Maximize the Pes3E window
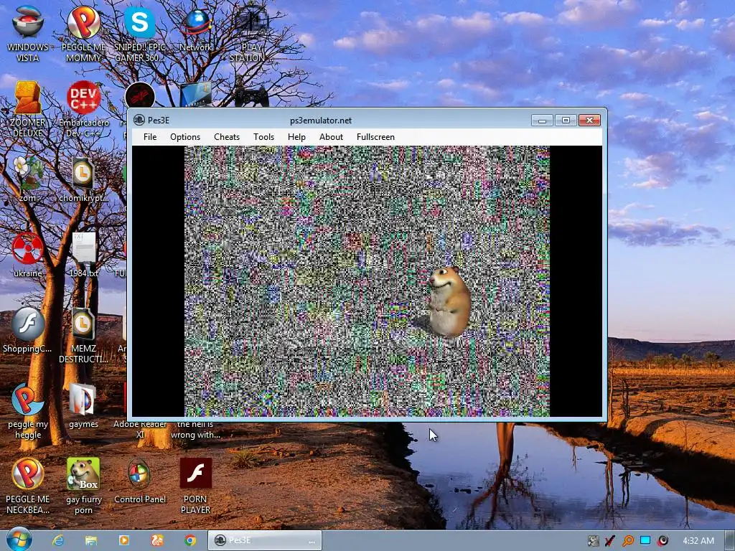The height and width of the screenshot is (551, 735). [x=566, y=121]
